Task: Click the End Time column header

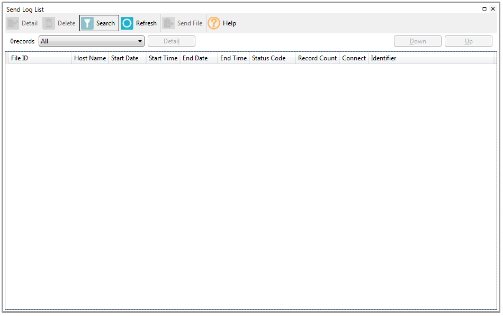Action: click(233, 58)
